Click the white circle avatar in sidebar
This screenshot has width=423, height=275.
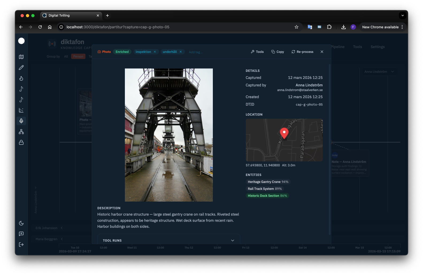point(21,41)
